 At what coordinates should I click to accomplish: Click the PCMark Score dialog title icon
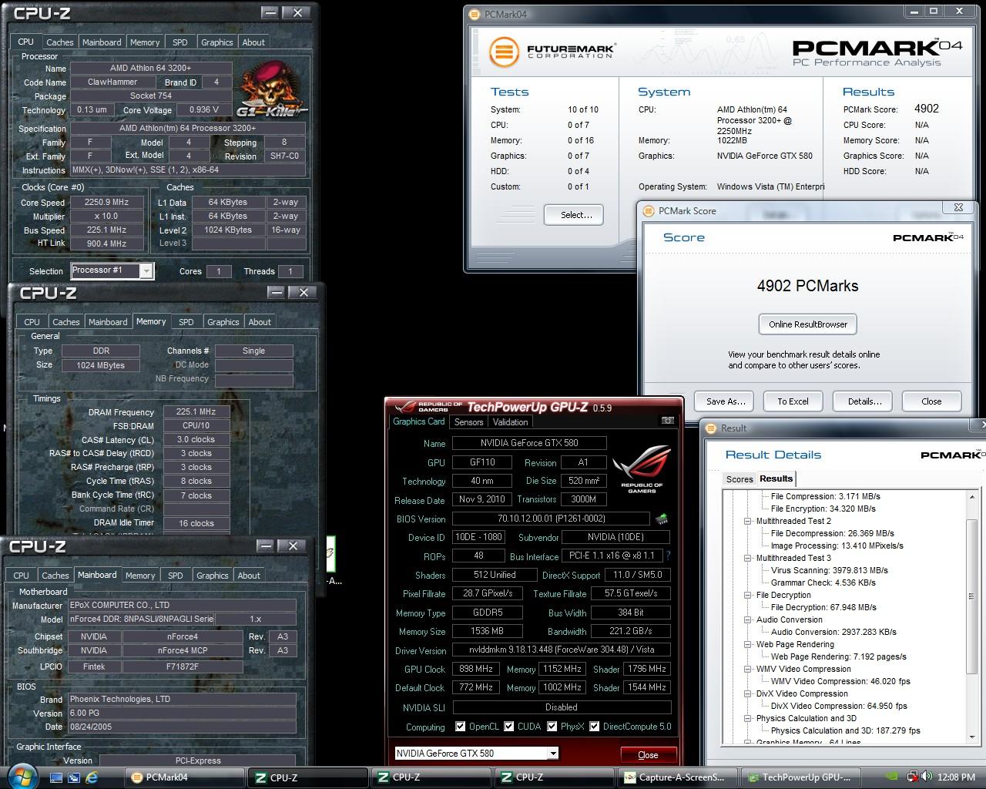[648, 210]
